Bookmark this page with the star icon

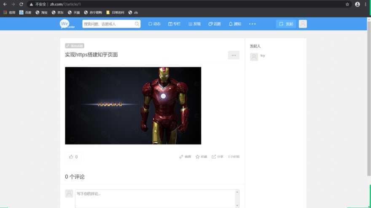(347, 4)
